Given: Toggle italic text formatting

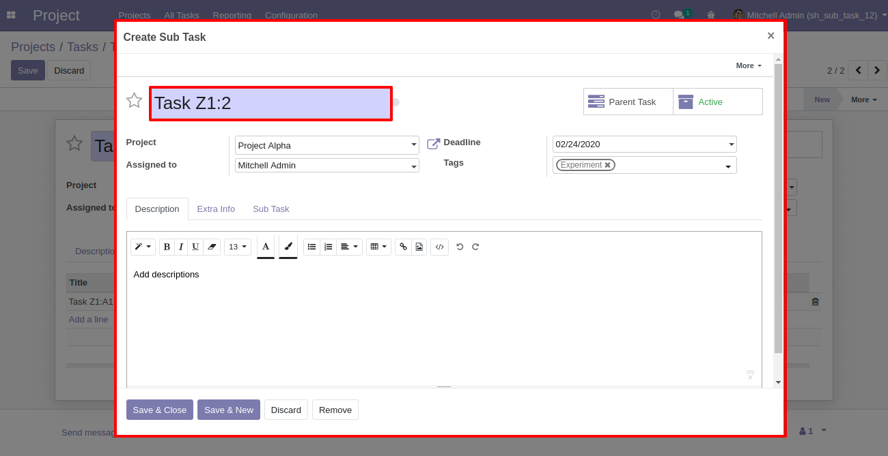Looking at the screenshot, I should tap(181, 247).
